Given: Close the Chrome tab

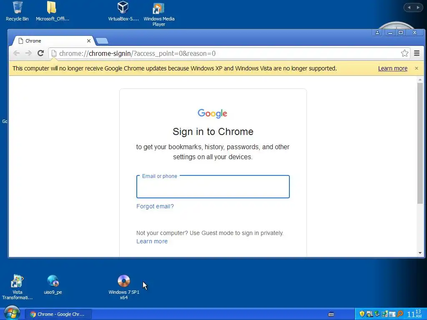Looking at the screenshot, I should [x=89, y=41].
